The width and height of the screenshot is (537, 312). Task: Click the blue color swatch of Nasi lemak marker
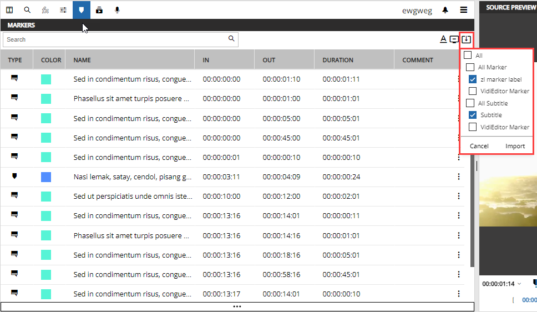click(46, 177)
